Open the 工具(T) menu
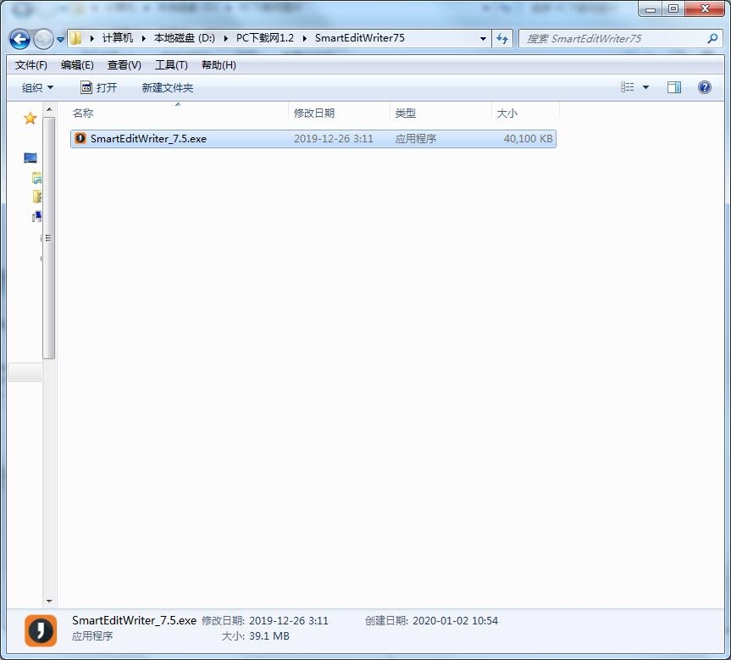731x660 pixels. pos(171,65)
